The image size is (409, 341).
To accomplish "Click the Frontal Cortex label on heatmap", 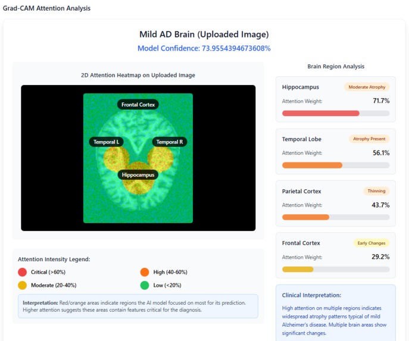I will point(138,105).
